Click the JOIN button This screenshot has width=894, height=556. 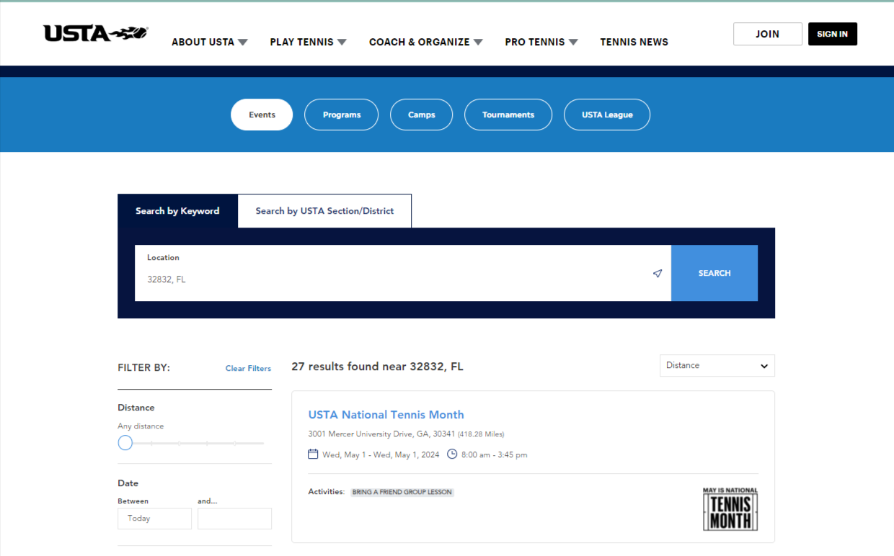pyautogui.click(x=768, y=34)
